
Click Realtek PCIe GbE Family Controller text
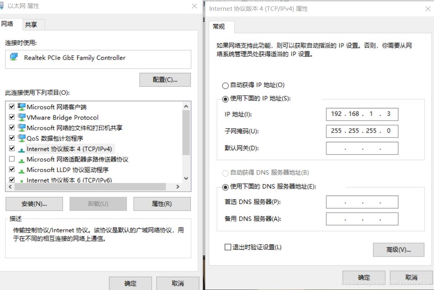click(x=75, y=58)
